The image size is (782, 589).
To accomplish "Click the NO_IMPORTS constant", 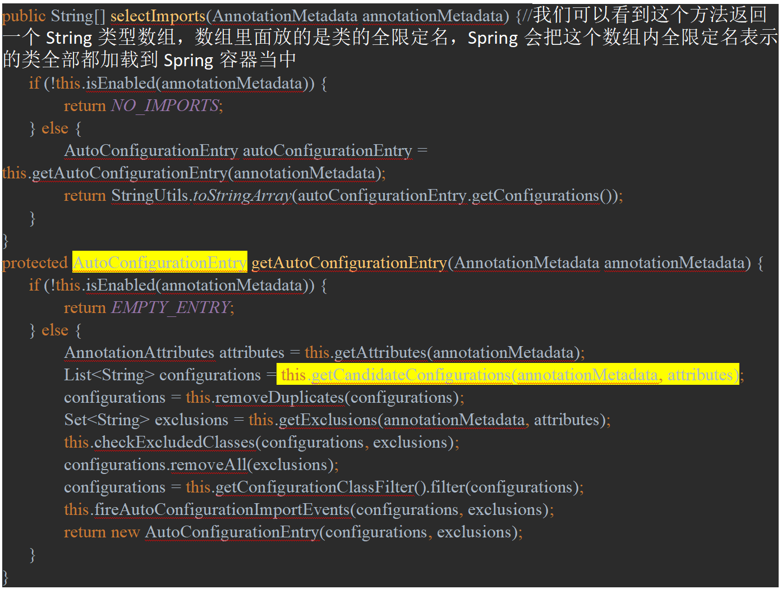I will pos(165,105).
